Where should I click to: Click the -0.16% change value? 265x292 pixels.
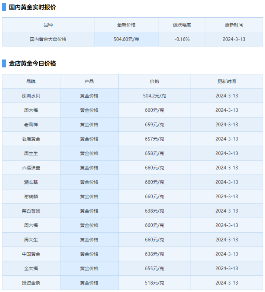(x=182, y=39)
